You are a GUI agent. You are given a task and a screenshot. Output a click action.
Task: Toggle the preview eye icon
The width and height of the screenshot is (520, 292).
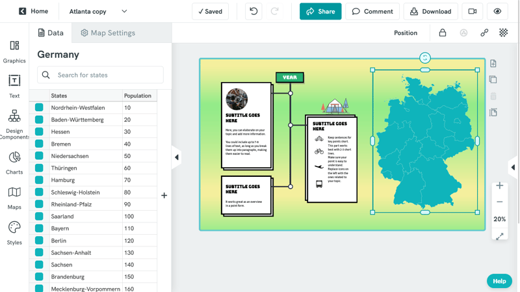(498, 11)
